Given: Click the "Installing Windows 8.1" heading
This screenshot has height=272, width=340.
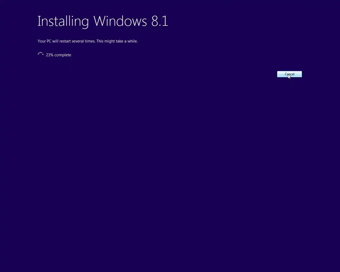Looking at the screenshot, I should pos(103,21).
